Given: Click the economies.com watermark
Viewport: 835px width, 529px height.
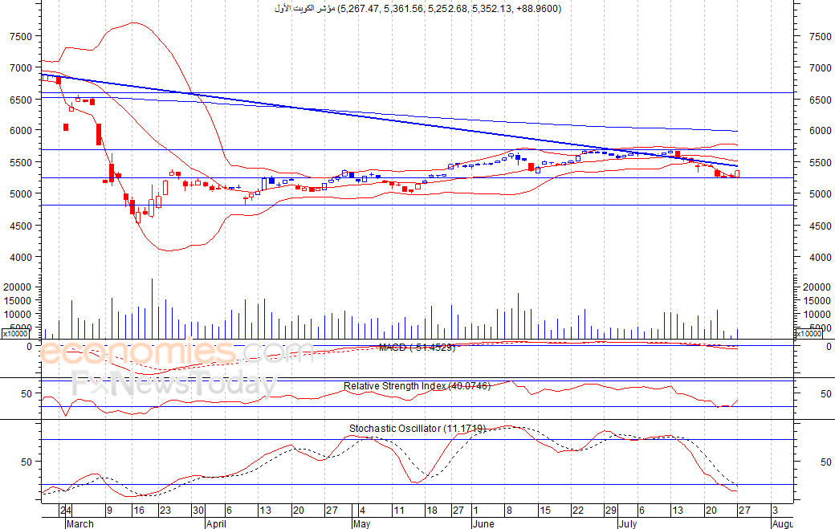Looking at the screenshot, I should pyautogui.click(x=176, y=353).
